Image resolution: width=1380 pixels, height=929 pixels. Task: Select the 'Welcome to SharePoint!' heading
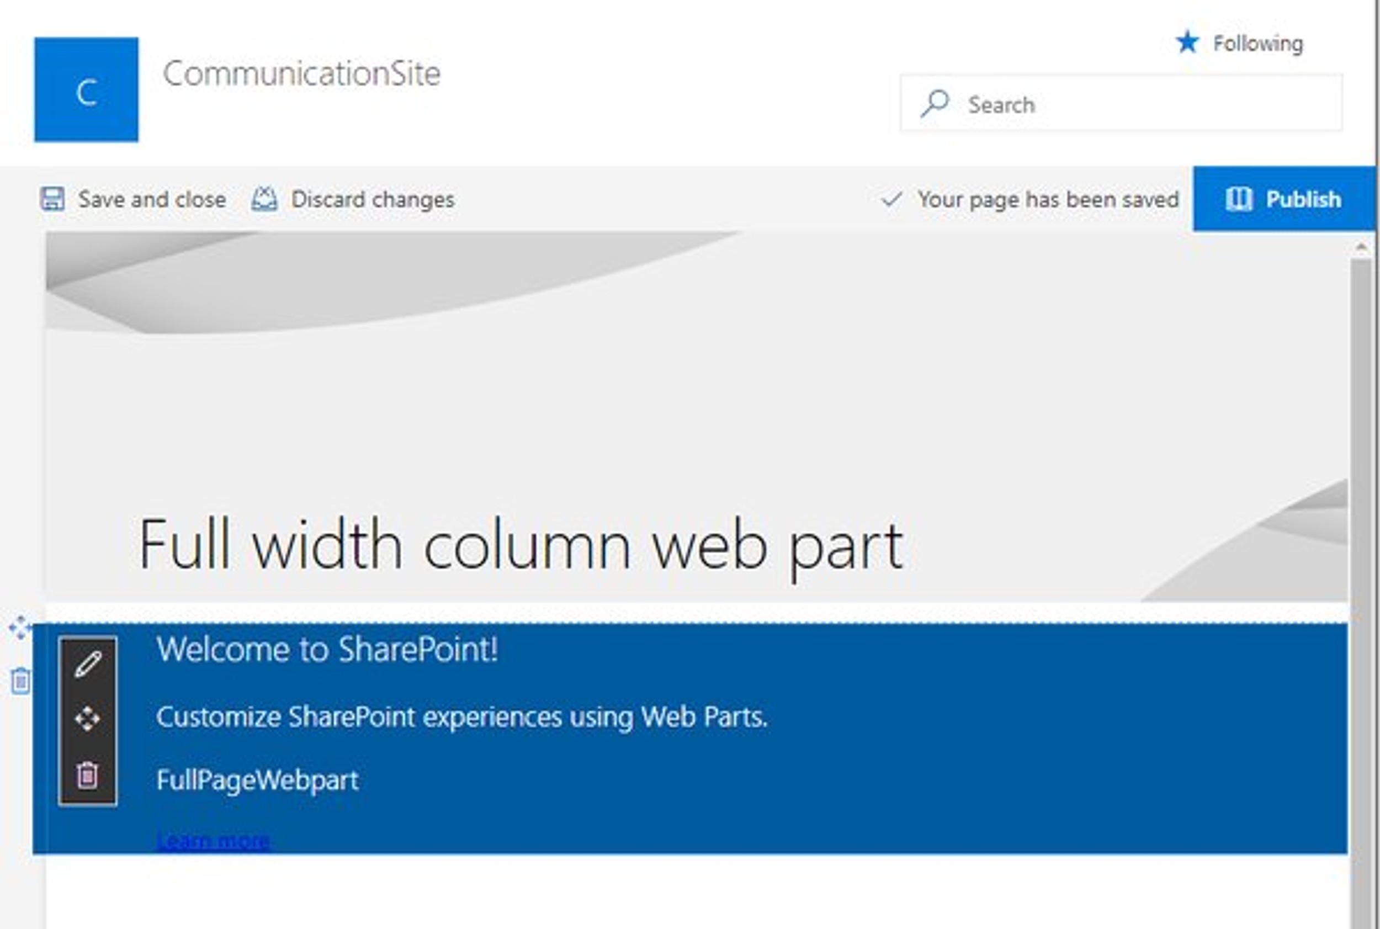pyautogui.click(x=327, y=649)
